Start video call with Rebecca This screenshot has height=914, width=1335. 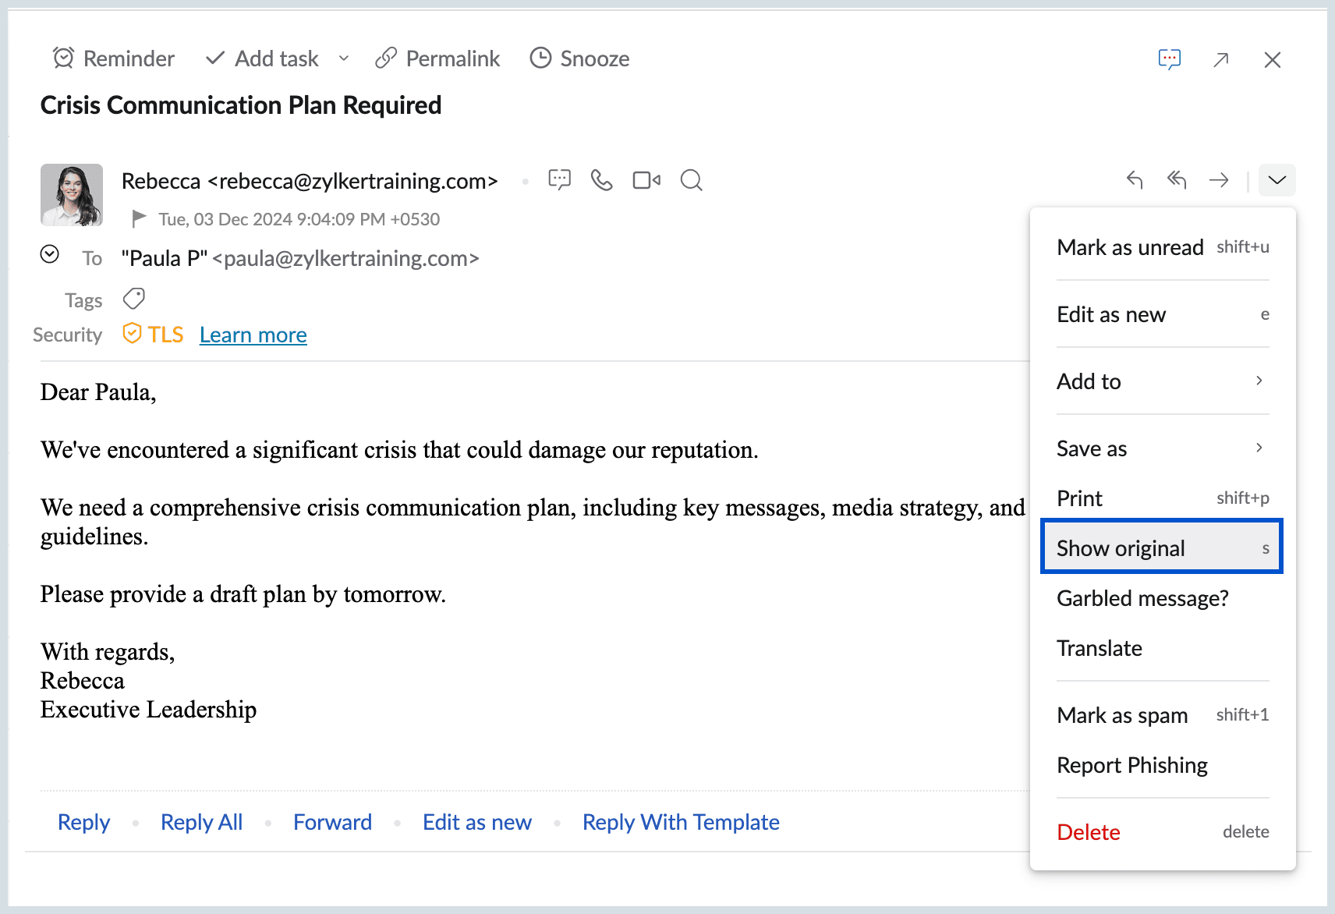click(x=646, y=180)
